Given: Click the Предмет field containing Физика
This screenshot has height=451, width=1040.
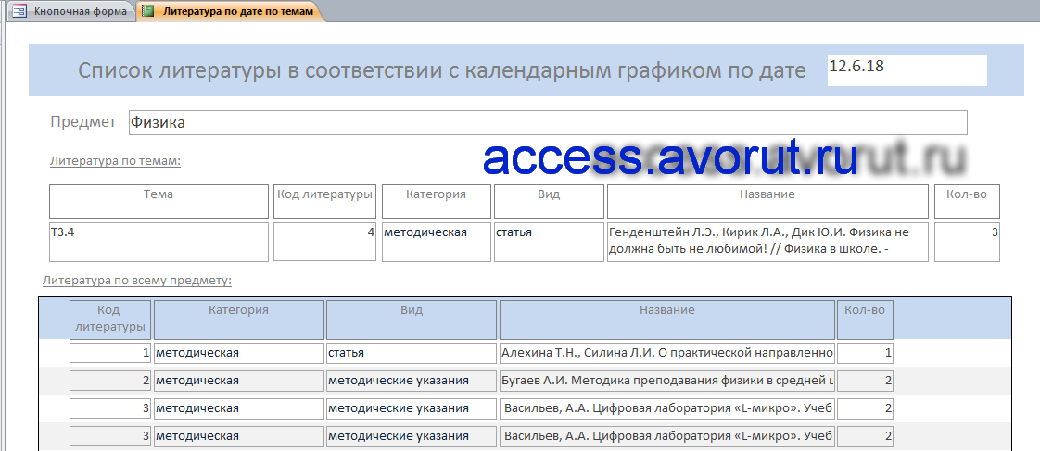Looking at the screenshot, I should point(548,122).
